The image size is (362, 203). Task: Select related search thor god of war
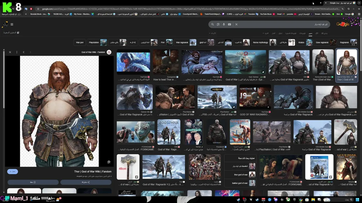point(241,175)
